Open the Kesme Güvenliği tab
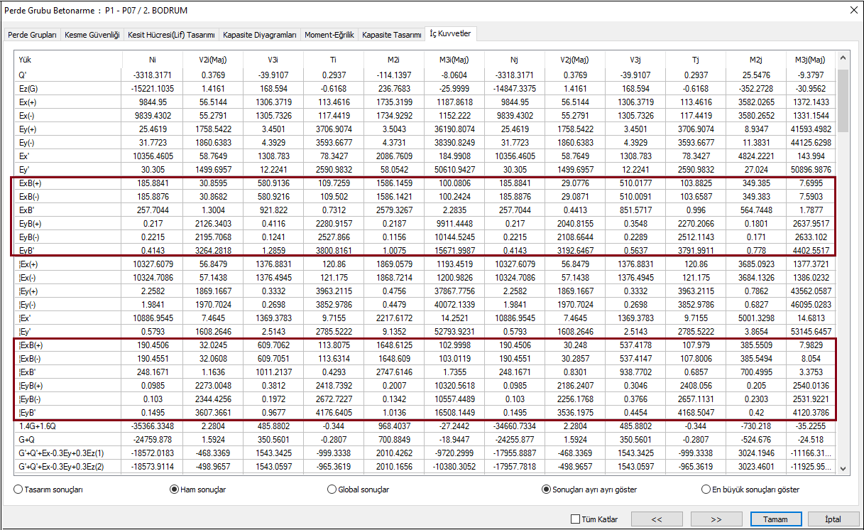 92,35
